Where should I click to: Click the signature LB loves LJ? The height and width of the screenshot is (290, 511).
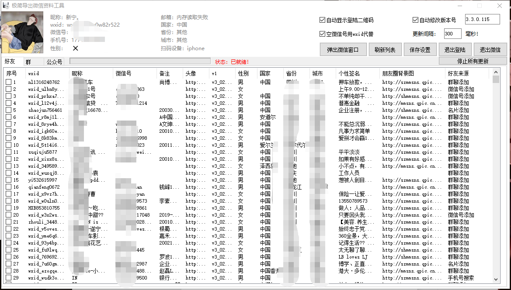tap(353, 257)
